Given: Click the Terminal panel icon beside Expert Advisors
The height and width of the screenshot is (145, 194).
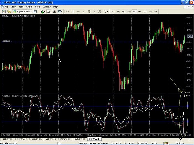Looking at the screenshot, I should click(35, 11).
